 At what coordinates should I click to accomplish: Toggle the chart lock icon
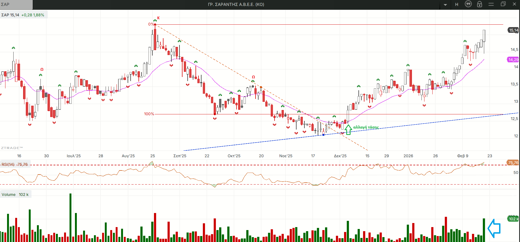(x=480, y=4)
